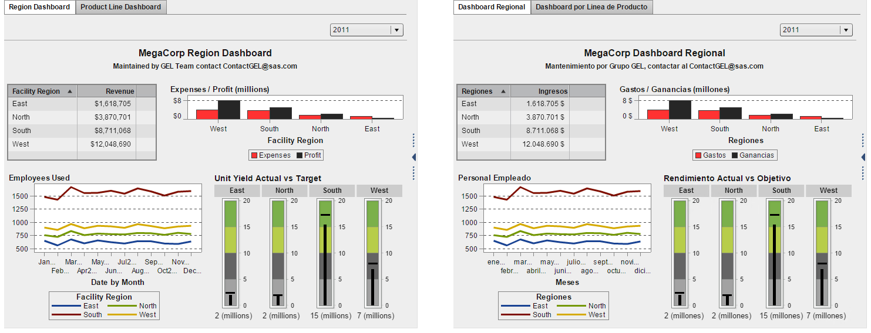Click sort arrow in Regiones column header
The height and width of the screenshot is (333, 871).
[503, 91]
